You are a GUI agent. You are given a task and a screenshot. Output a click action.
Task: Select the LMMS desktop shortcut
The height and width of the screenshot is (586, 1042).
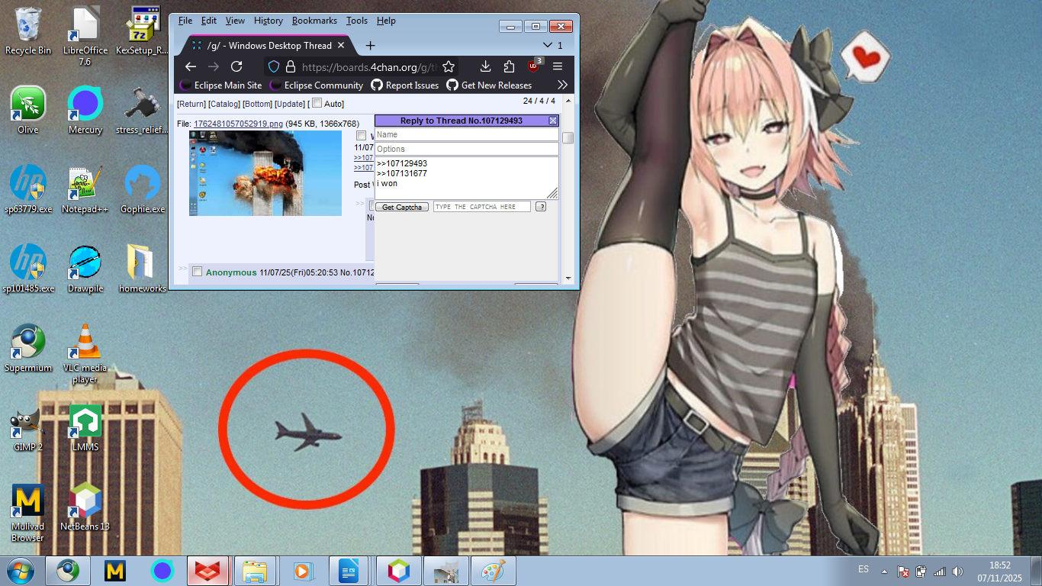coord(85,428)
